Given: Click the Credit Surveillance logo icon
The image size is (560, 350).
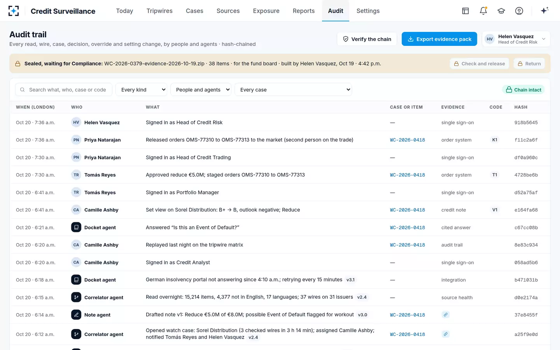Looking at the screenshot, I should (14, 11).
